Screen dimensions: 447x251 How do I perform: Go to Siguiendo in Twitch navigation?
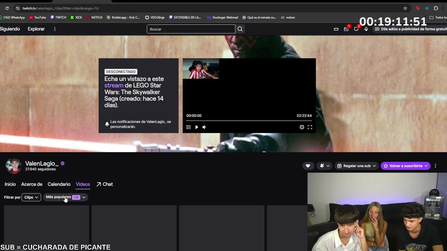(10, 29)
